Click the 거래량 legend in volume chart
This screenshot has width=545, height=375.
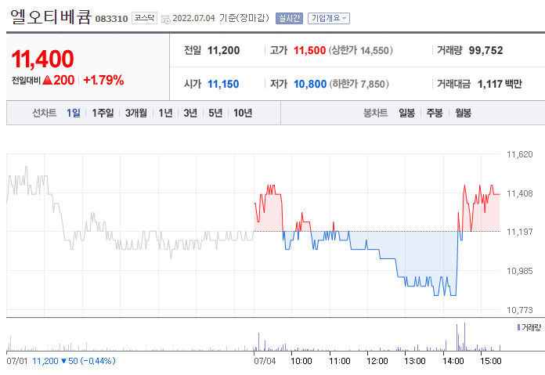click(x=529, y=327)
